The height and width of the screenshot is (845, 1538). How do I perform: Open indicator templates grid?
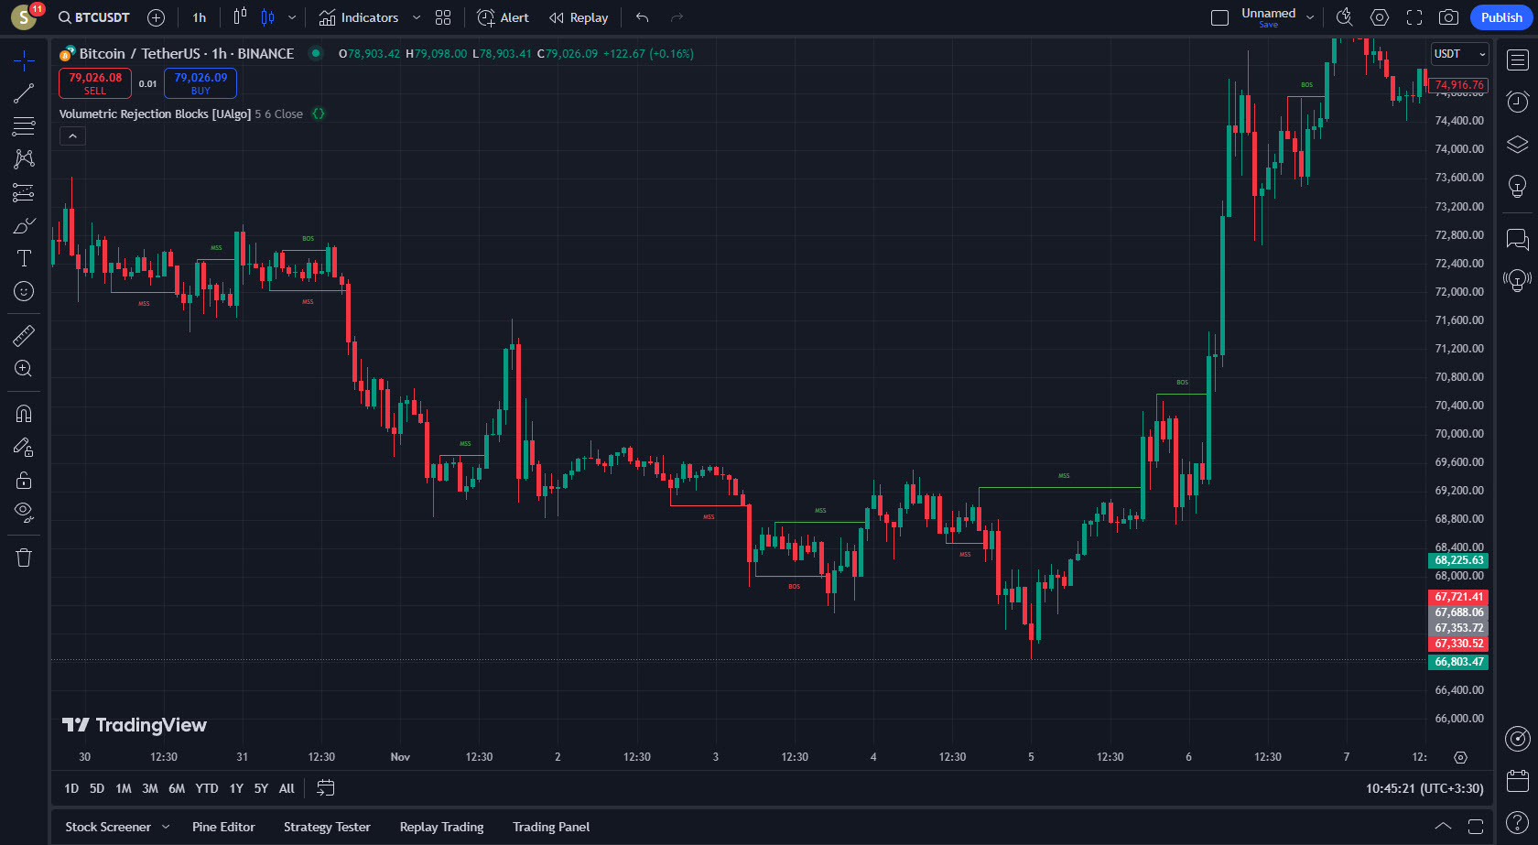[x=443, y=17]
